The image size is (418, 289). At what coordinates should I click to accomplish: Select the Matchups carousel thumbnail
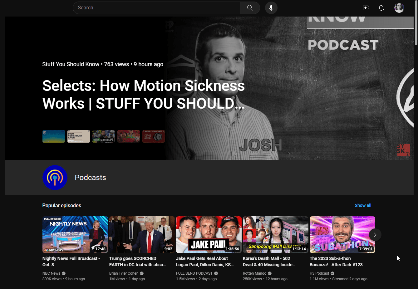[104, 136]
